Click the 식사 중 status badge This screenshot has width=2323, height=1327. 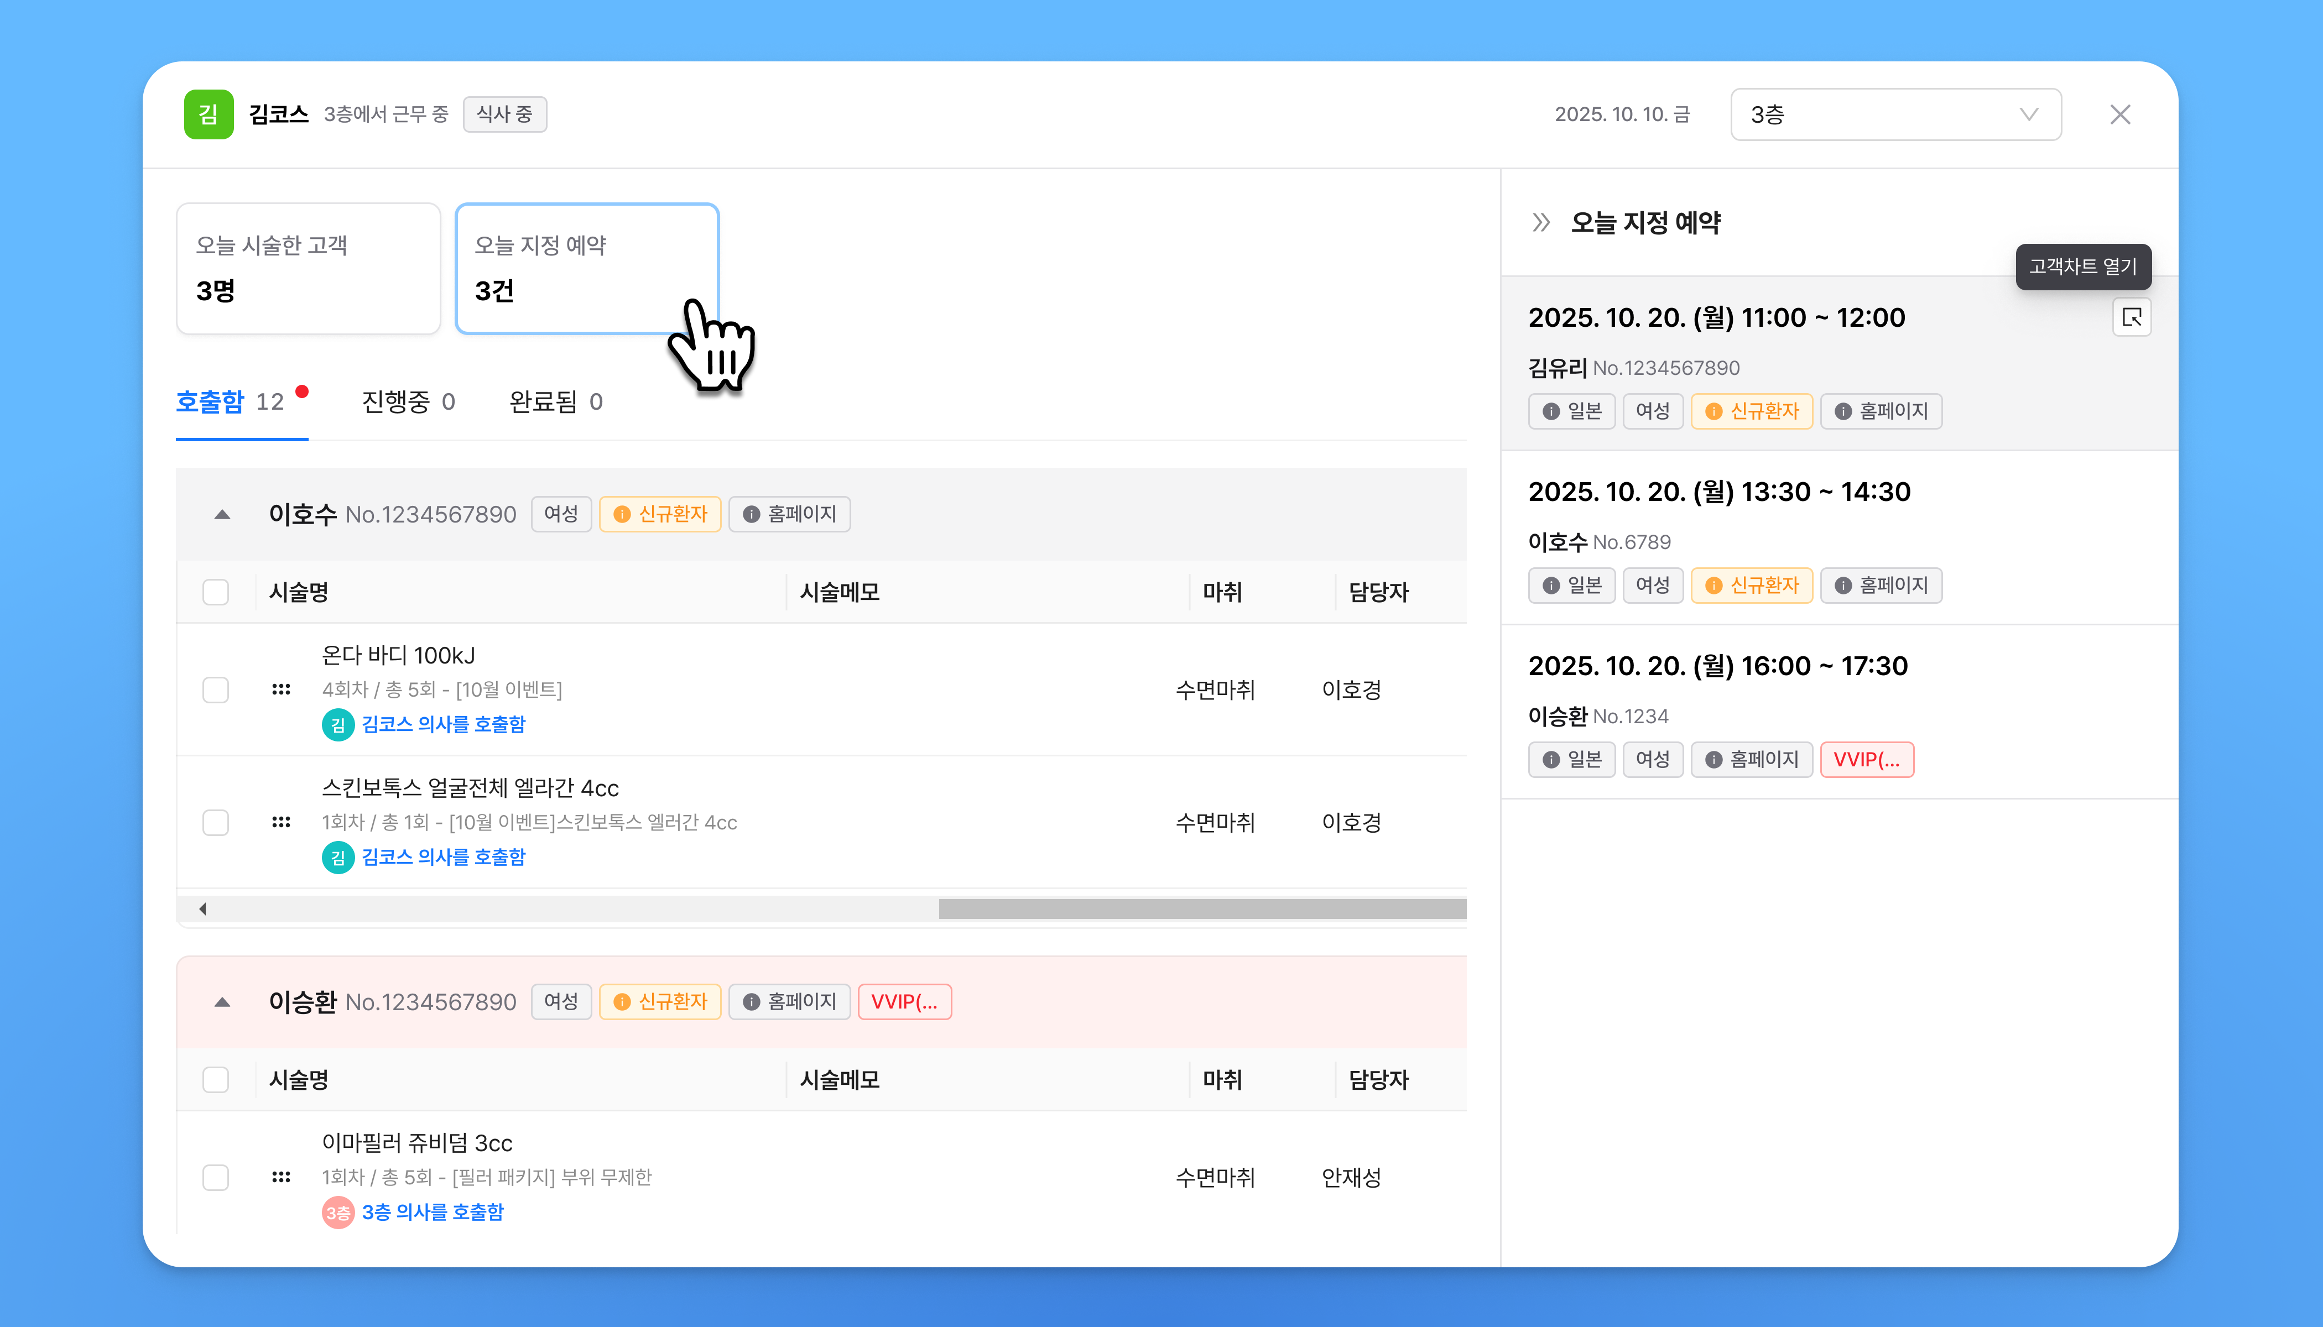click(x=504, y=114)
